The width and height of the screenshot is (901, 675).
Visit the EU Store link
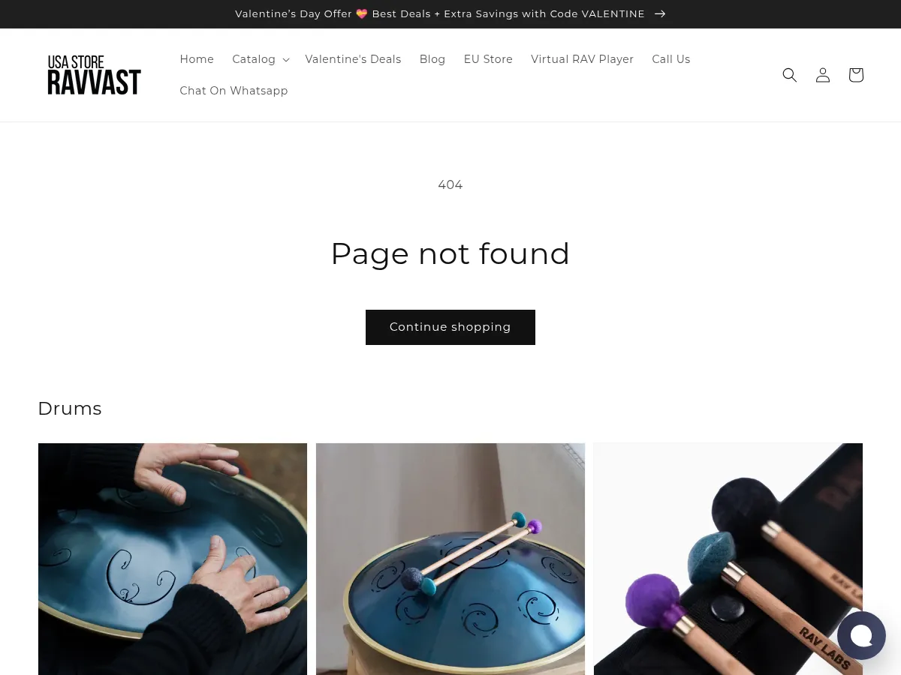click(488, 59)
